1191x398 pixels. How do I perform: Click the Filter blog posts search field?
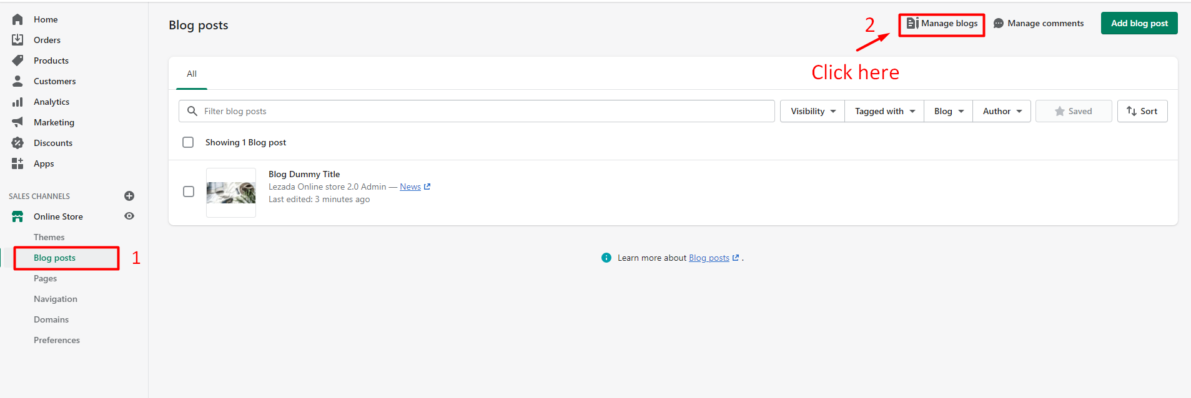point(477,111)
